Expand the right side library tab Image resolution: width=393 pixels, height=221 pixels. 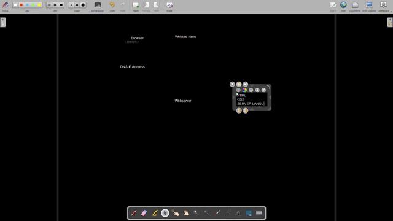click(x=390, y=22)
